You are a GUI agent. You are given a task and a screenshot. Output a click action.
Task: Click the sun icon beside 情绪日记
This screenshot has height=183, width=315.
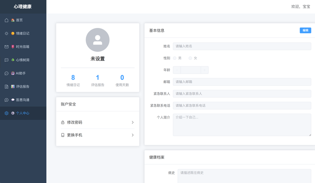pos(6,33)
